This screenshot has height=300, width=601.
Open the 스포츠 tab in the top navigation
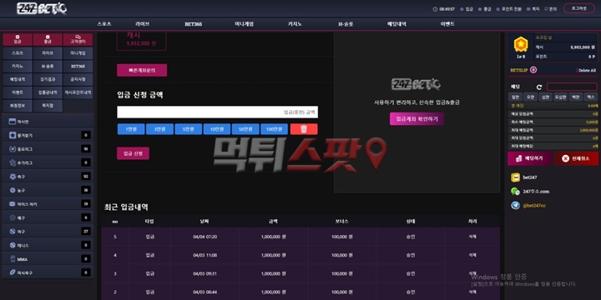[x=104, y=23]
